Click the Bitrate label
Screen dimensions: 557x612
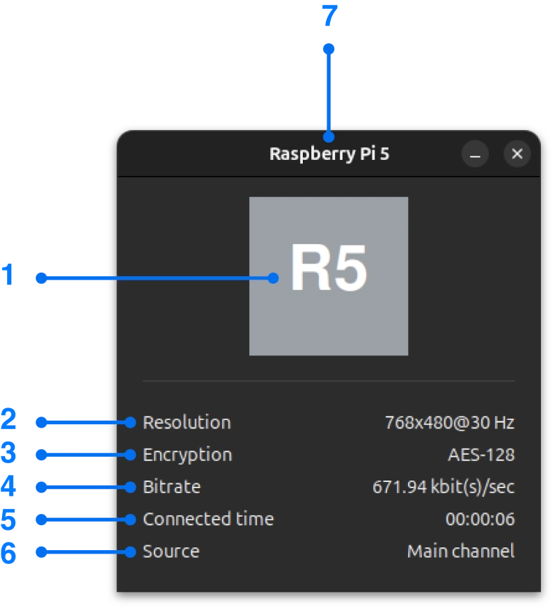pos(171,487)
